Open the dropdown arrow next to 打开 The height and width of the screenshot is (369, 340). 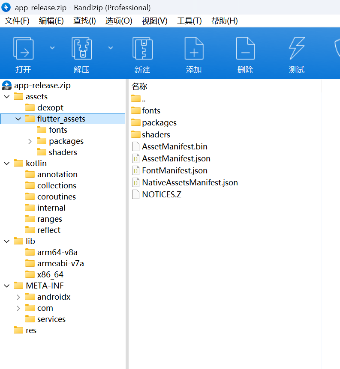(x=52, y=48)
